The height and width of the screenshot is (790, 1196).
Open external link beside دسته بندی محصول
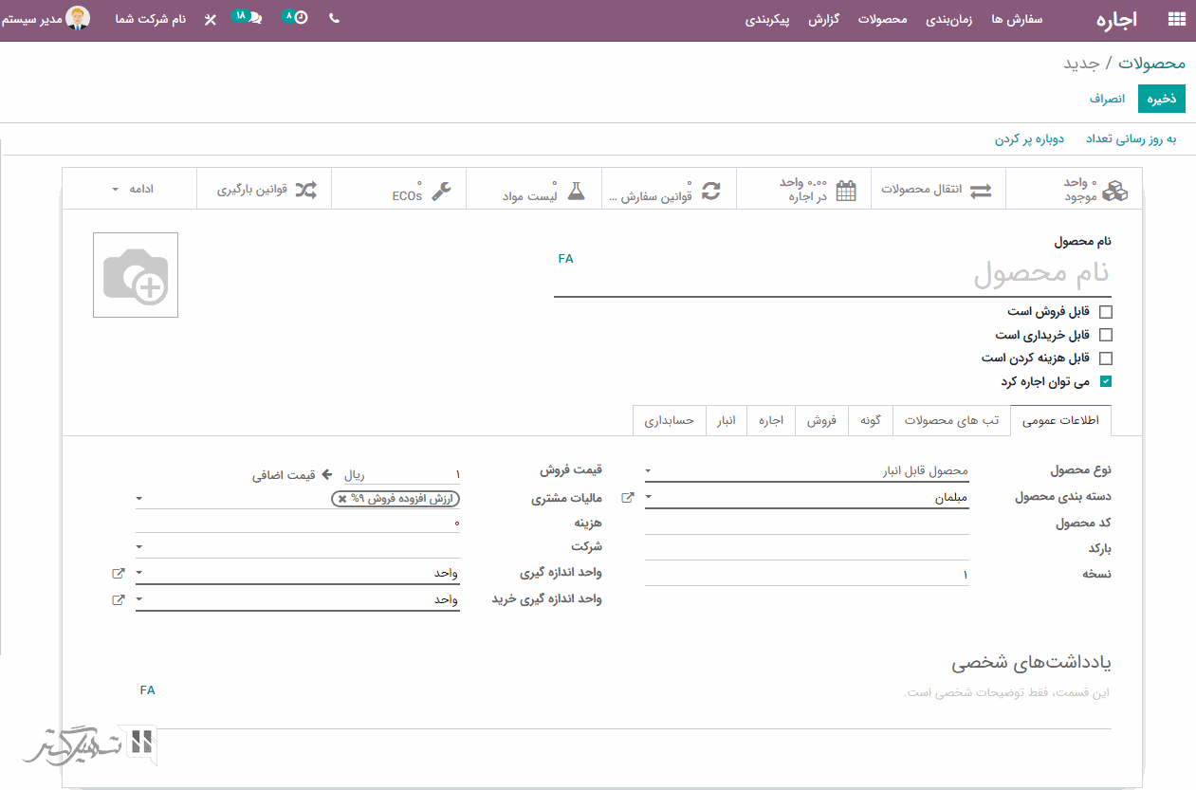click(627, 497)
